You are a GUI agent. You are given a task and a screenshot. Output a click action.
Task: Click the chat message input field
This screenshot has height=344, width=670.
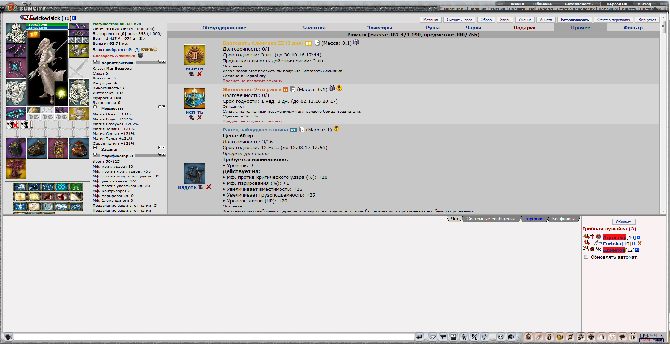pos(213,337)
